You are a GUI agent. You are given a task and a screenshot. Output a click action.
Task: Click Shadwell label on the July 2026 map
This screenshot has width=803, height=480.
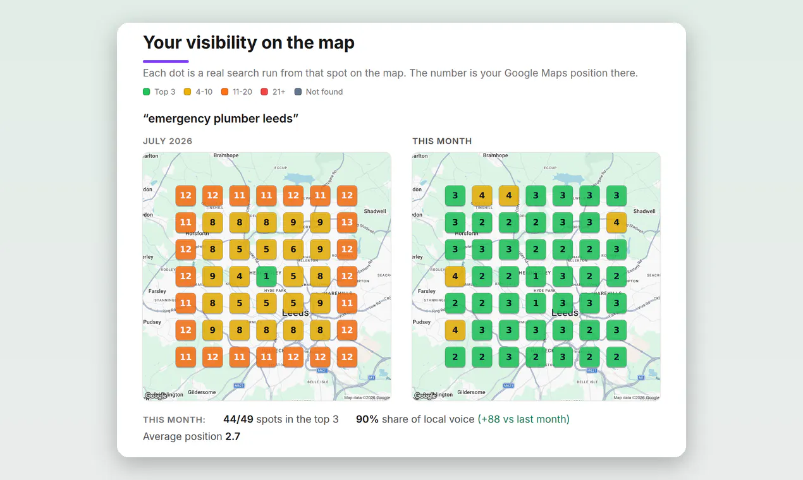pyautogui.click(x=375, y=211)
